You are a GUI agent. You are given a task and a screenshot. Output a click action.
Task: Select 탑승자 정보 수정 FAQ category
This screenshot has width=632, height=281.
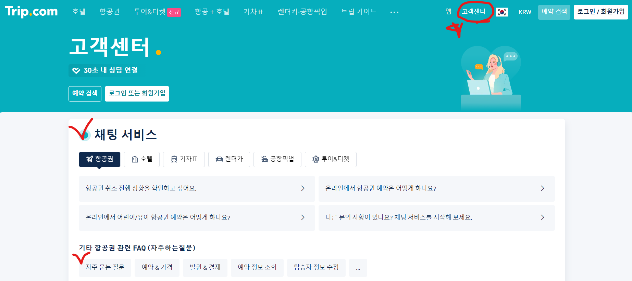pos(316,268)
